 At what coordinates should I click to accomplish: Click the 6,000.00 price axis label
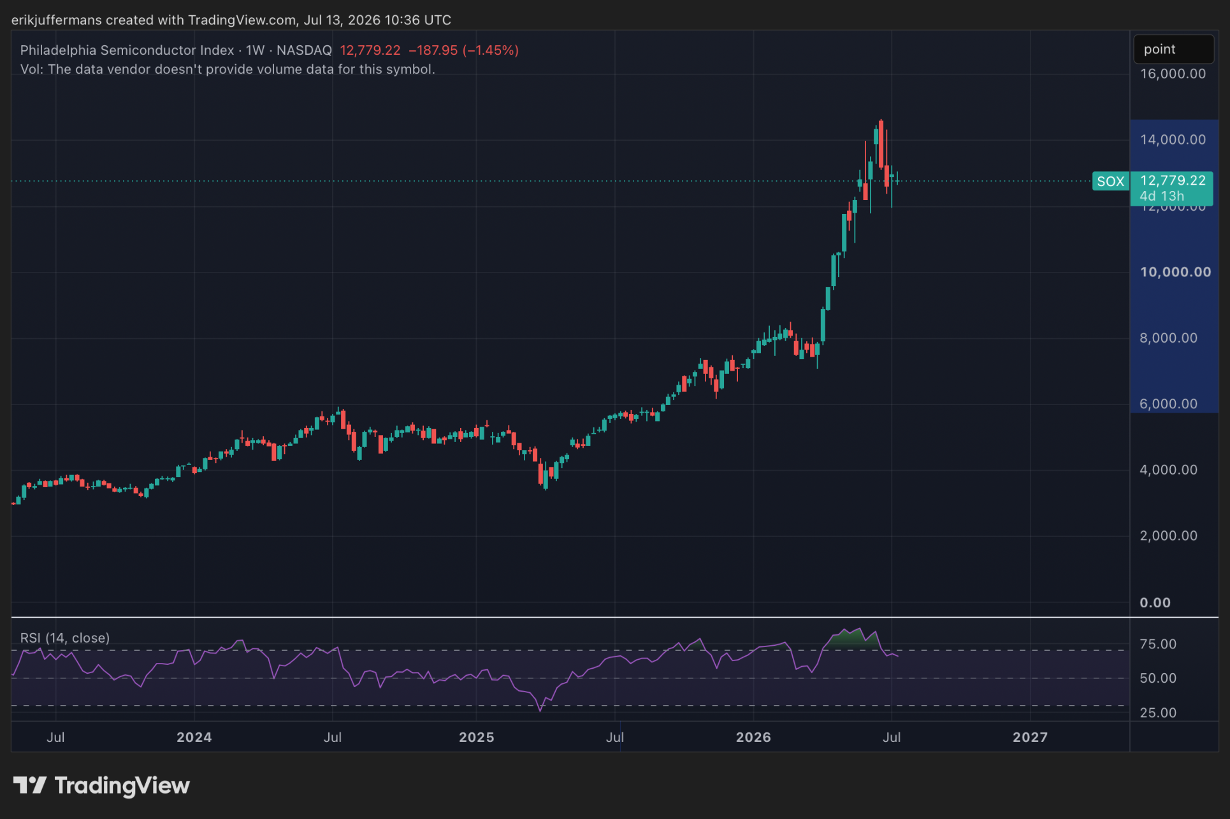click(1168, 404)
